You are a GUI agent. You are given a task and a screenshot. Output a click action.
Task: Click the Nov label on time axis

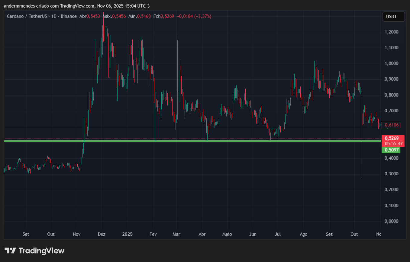pyautogui.click(x=76, y=234)
